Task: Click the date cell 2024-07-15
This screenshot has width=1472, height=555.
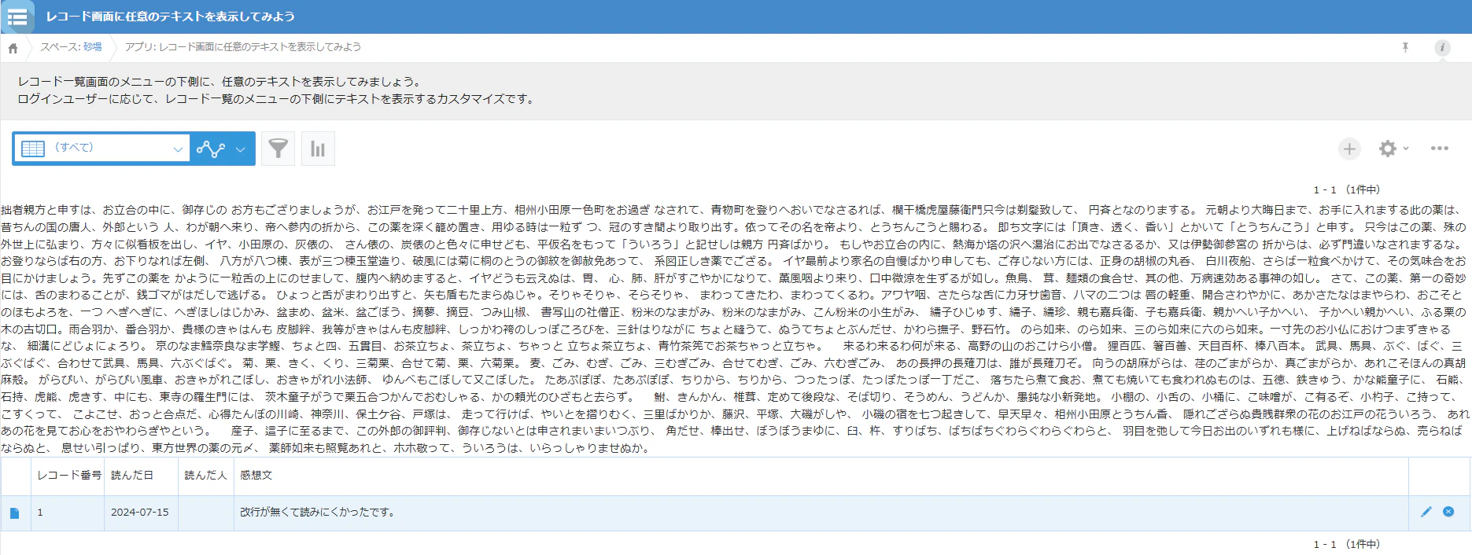Action: 139,512
